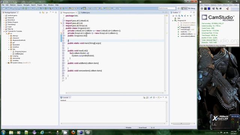Screen dimensions: 240x135
Task: Open the Debug launch dropdown arrow
Action: point(43,8)
